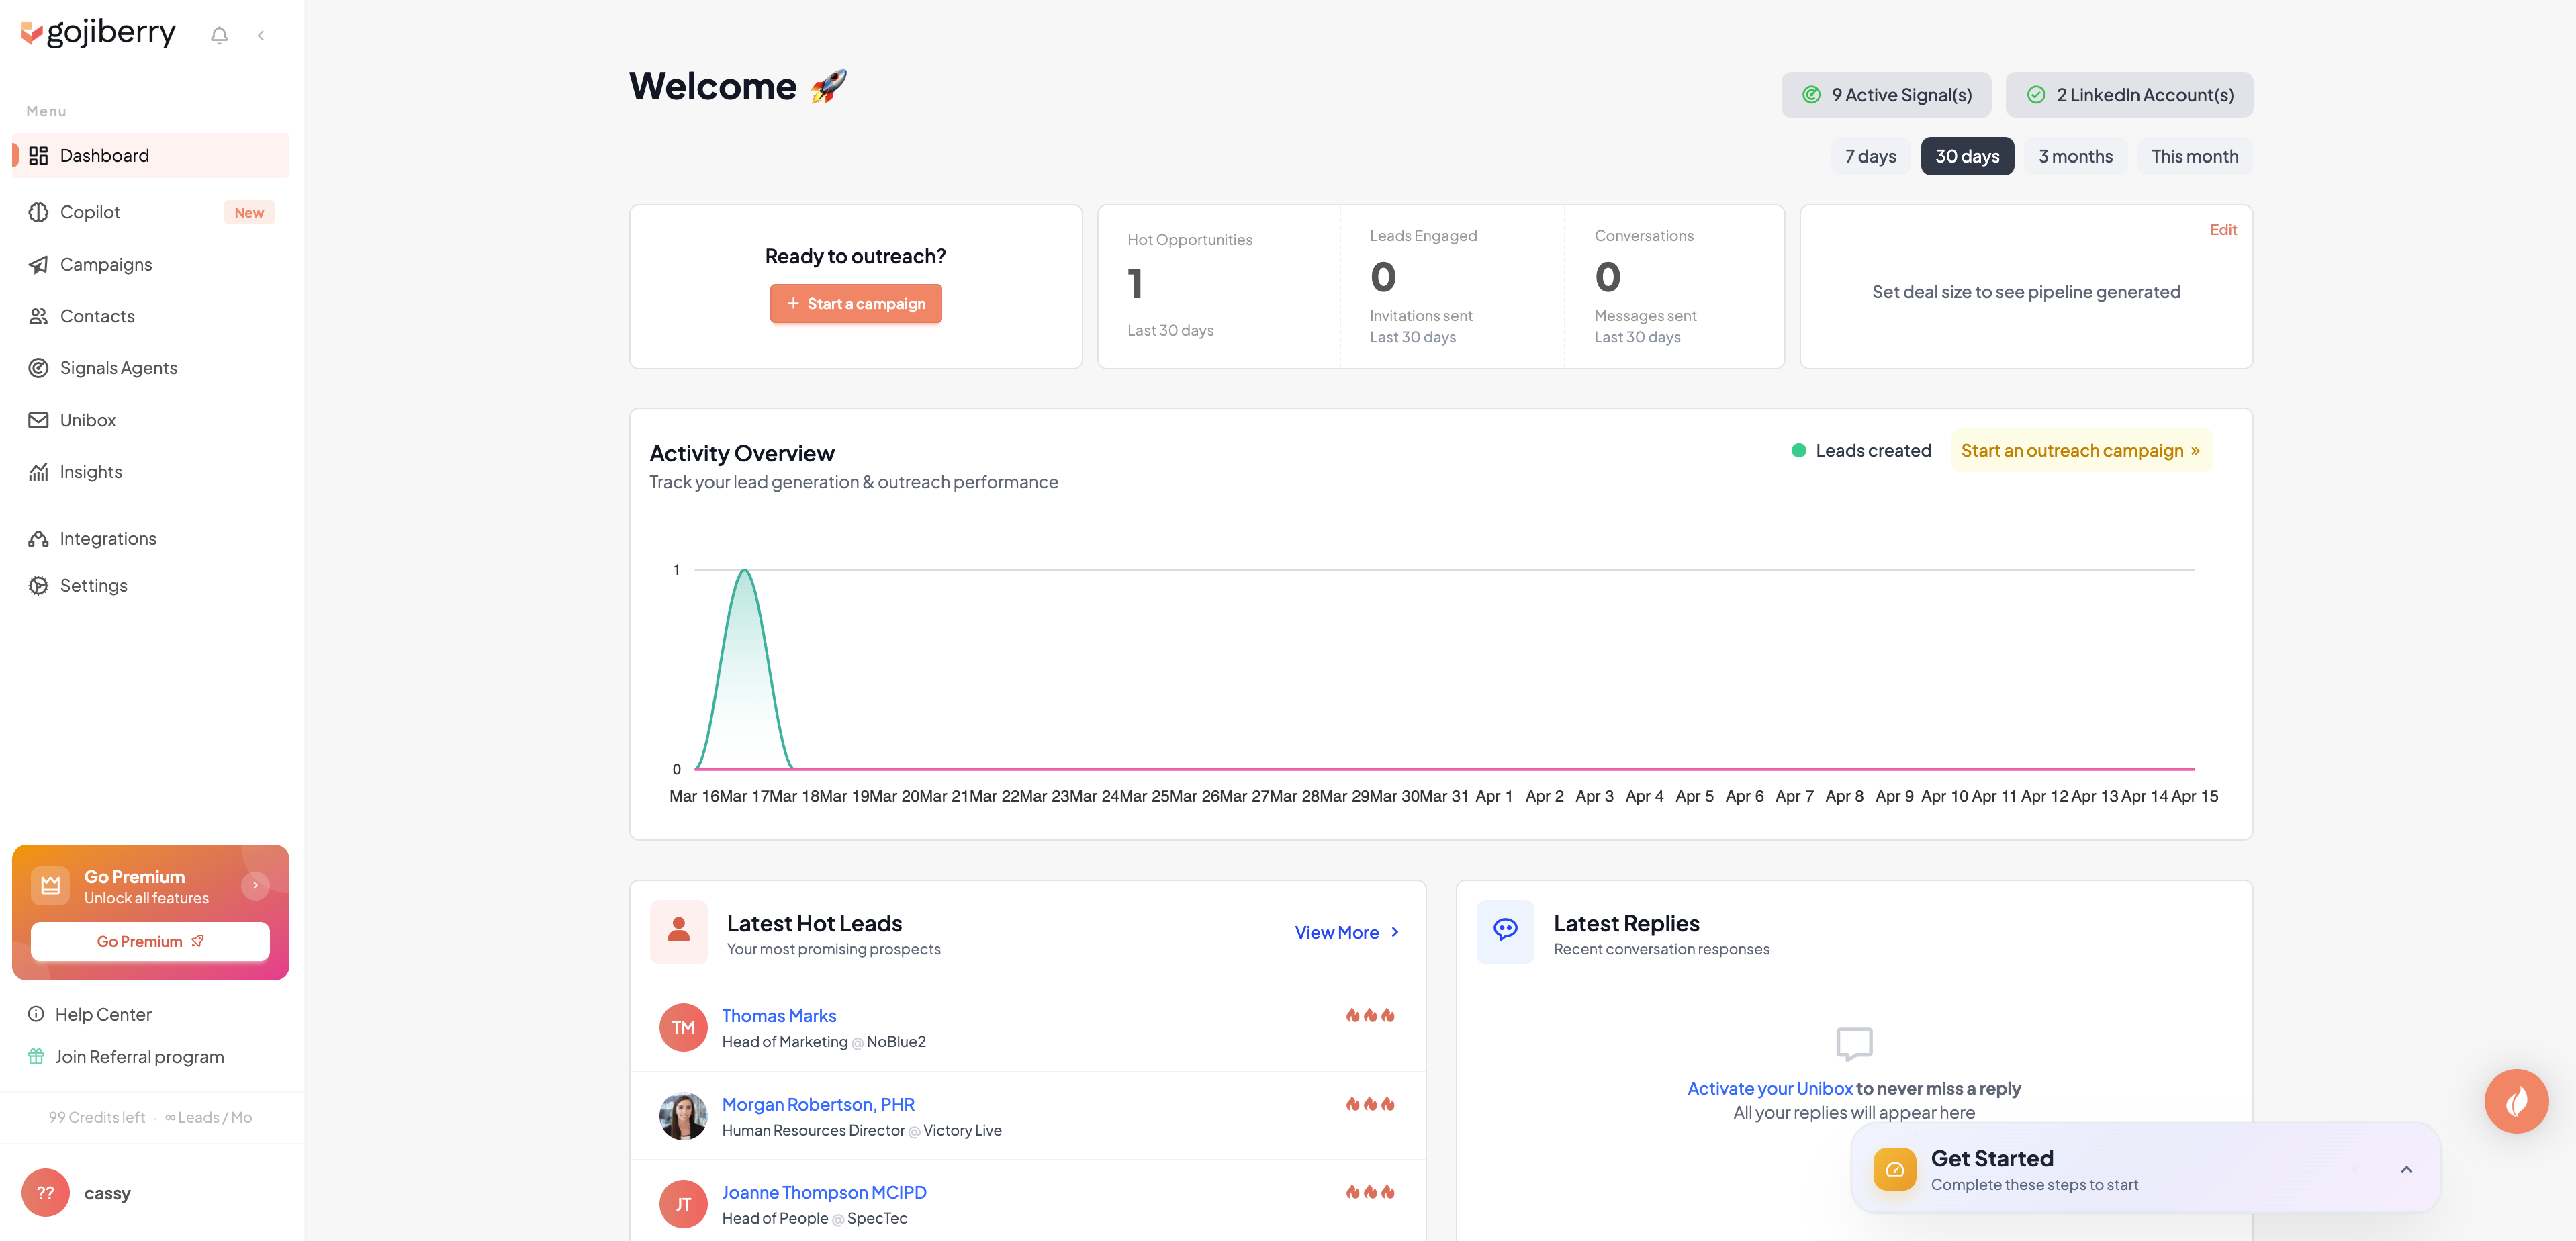Expand the Go Premium banner arrow
The height and width of the screenshot is (1241, 2576).
tap(256, 884)
